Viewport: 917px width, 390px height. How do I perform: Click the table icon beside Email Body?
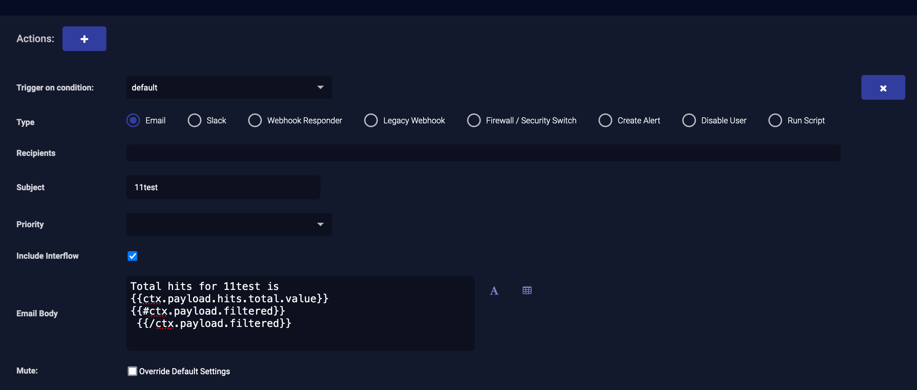coord(527,291)
